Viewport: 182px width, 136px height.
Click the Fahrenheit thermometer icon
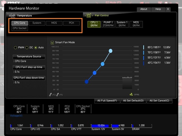[57, 95]
